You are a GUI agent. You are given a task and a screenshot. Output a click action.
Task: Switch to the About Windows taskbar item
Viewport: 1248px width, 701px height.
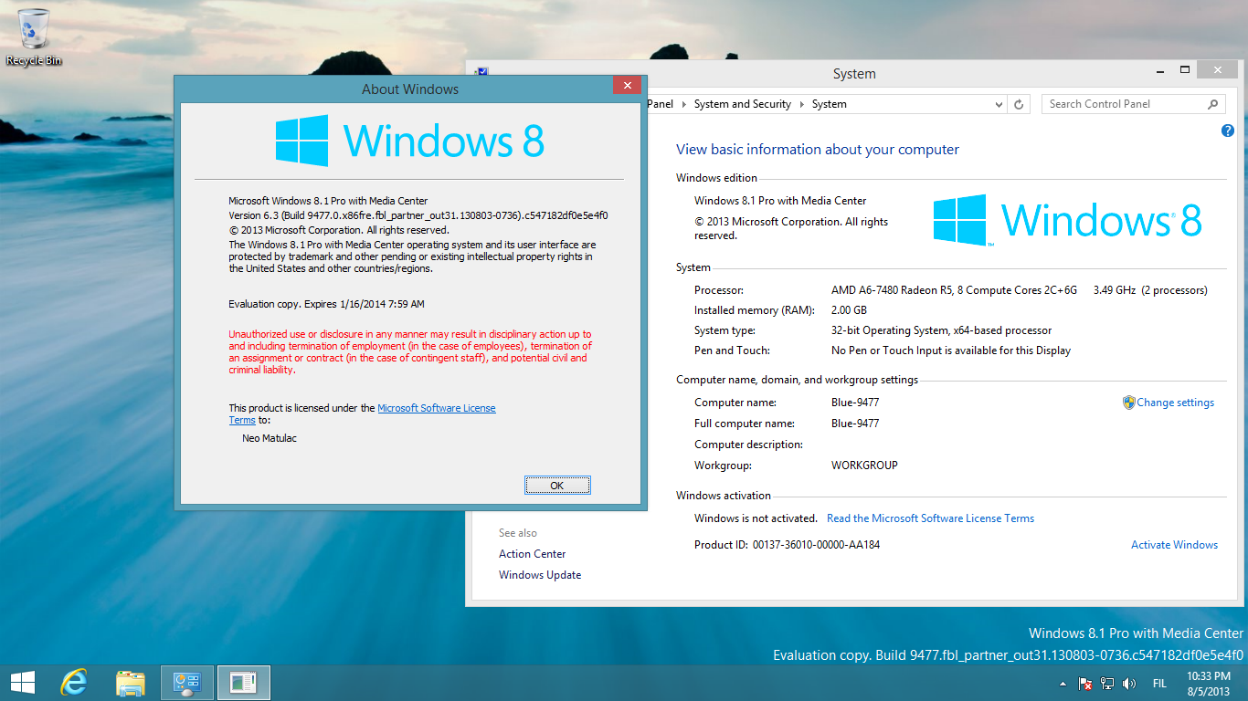pyautogui.click(x=243, y=682)
